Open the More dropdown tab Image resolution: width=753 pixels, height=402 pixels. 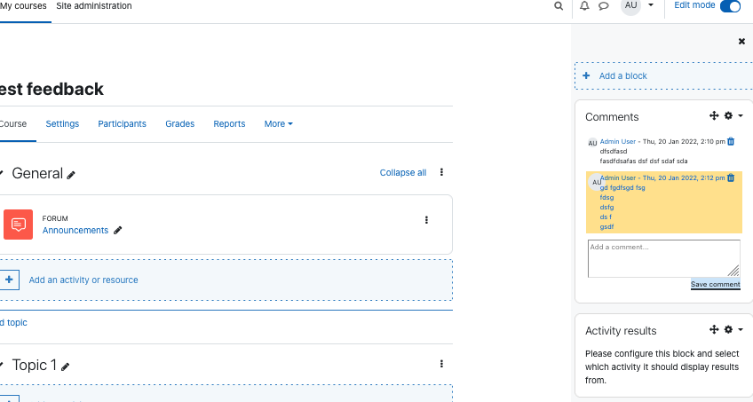[x=279, y=123]
